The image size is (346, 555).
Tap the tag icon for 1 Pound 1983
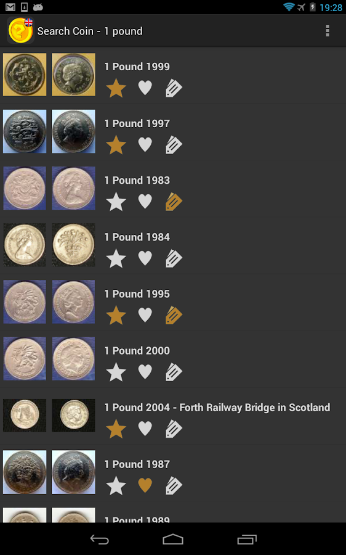coord(174,202)
